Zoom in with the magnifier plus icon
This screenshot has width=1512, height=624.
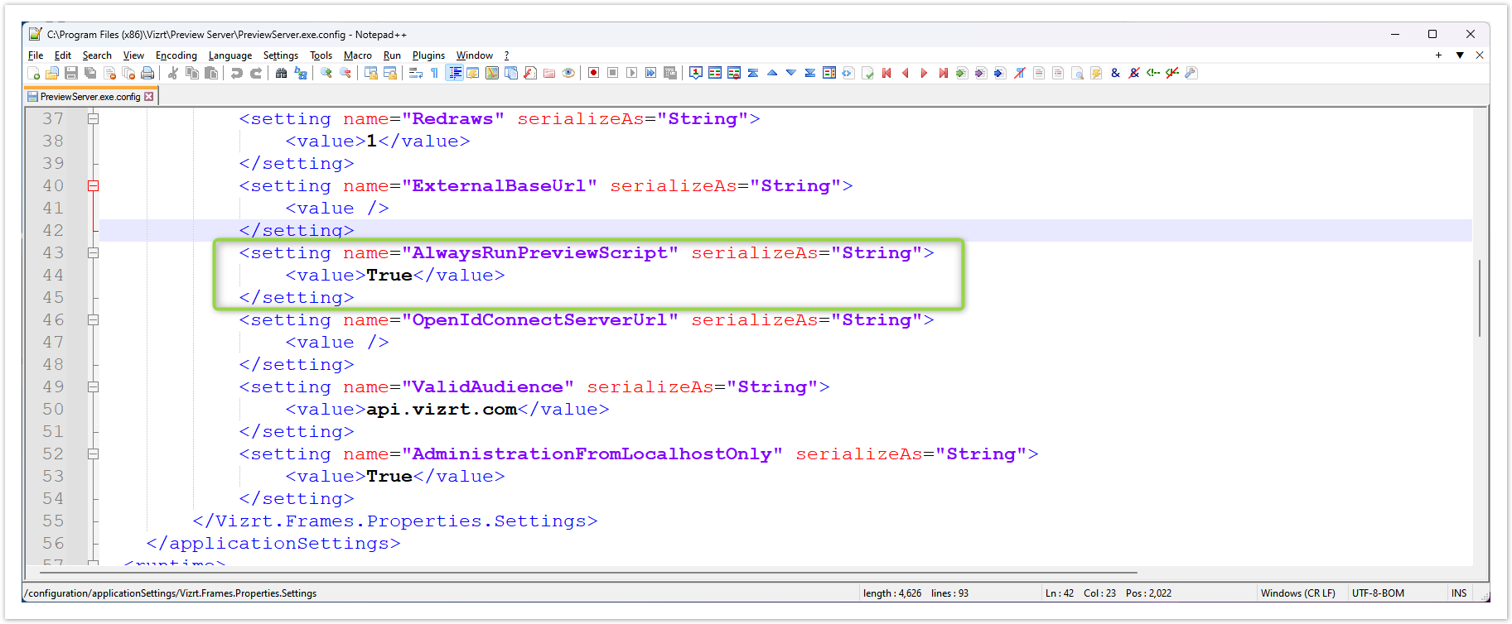click(x=326, y=74)
